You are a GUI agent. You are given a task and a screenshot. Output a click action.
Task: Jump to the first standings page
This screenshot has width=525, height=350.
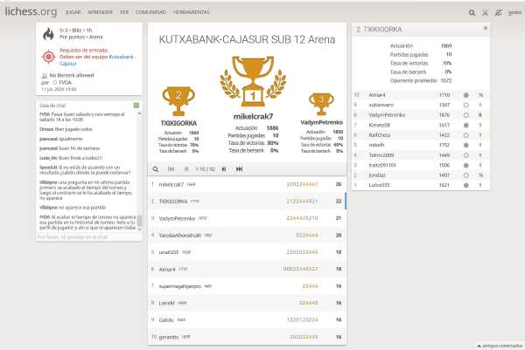pyautogui.click(x=171, y=168)
